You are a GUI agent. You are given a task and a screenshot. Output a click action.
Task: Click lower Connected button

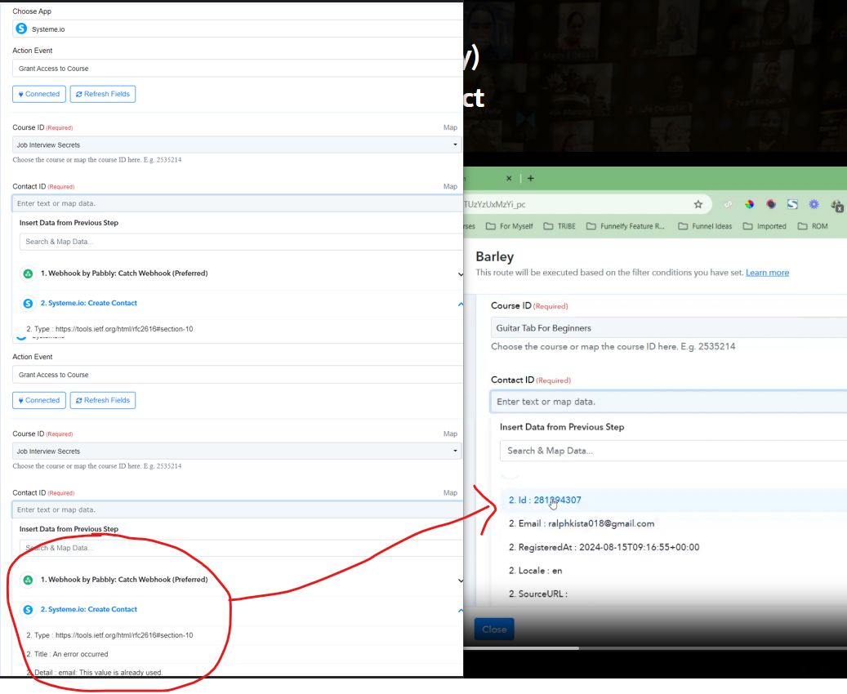tap(39, 400)
